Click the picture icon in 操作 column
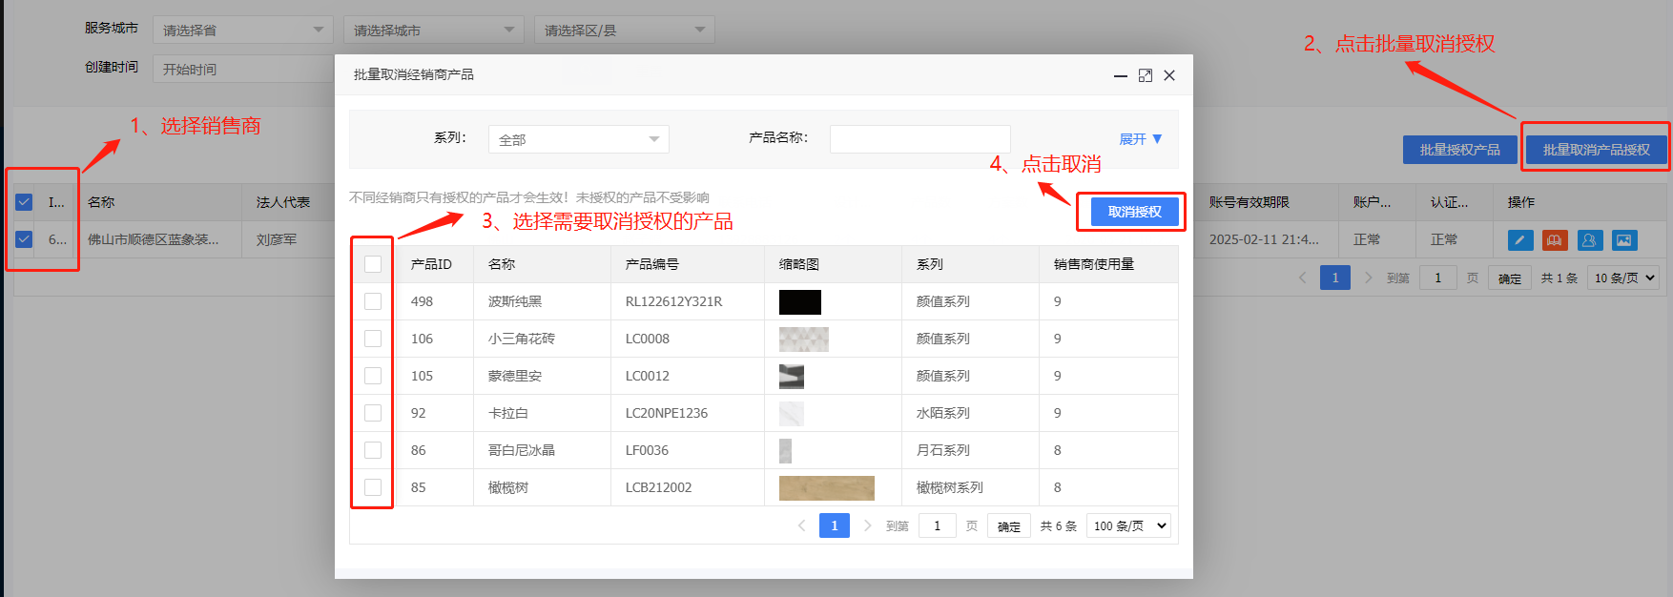Screen dimensions: 1673x597 1624,240
